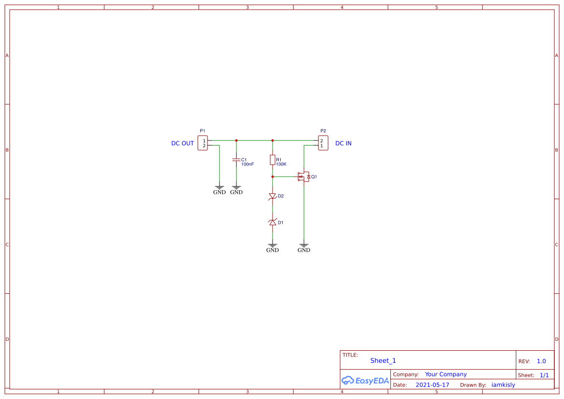Click the EasyEDA logo in the title block

[365, 381]
